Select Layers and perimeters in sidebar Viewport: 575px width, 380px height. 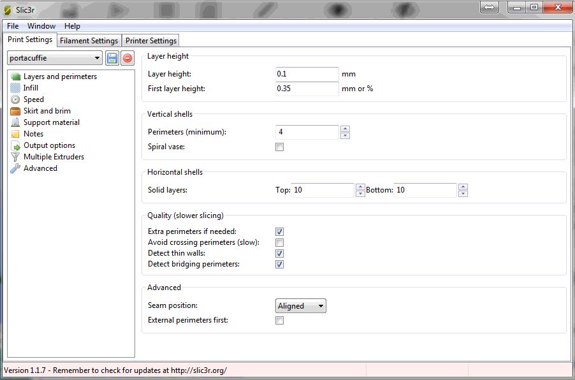(60, 77)
